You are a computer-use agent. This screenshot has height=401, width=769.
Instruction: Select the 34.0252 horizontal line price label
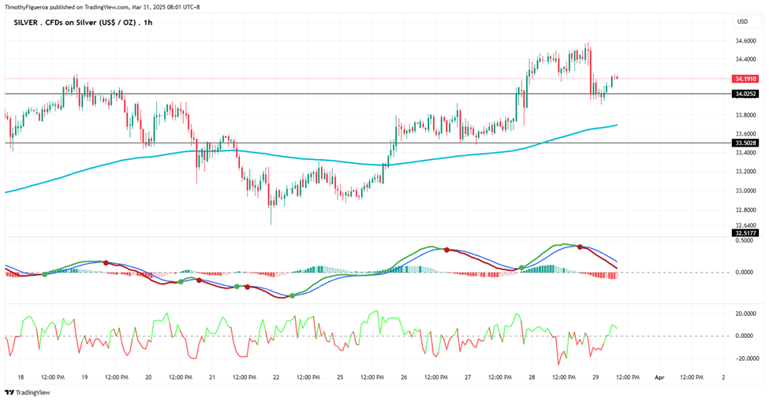(745, 94)
